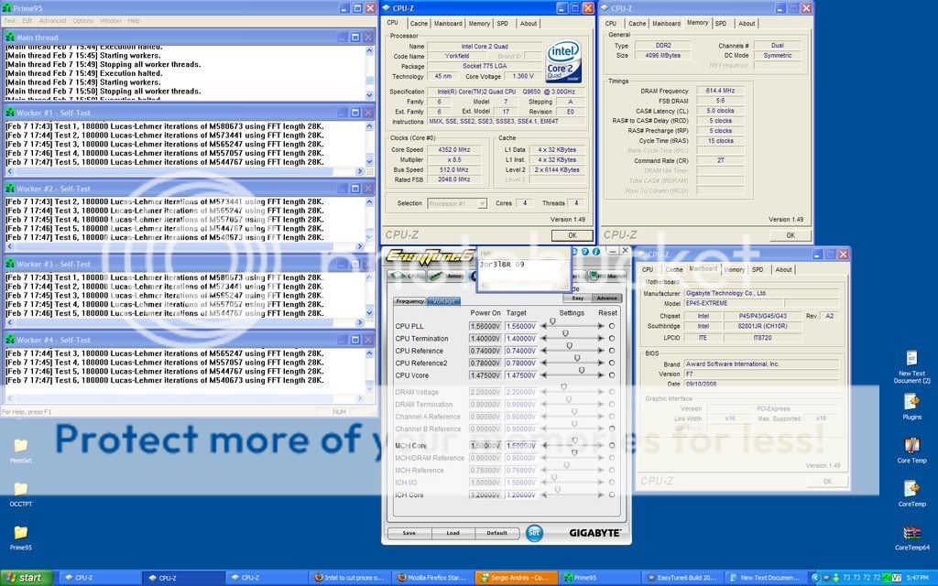The image size is (938, 586).
Task: Open the Memory tab in EasyTune6
Action: (446, 276)
